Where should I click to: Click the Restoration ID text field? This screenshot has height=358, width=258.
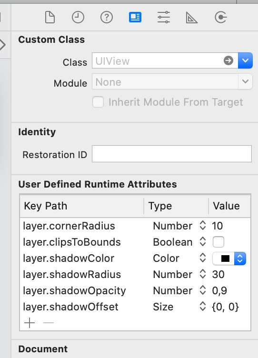(x=172, y=154)
